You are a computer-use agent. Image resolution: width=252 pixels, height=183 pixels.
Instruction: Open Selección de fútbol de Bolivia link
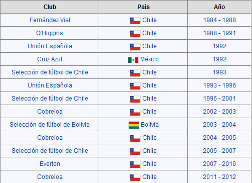tap(50, 125)
